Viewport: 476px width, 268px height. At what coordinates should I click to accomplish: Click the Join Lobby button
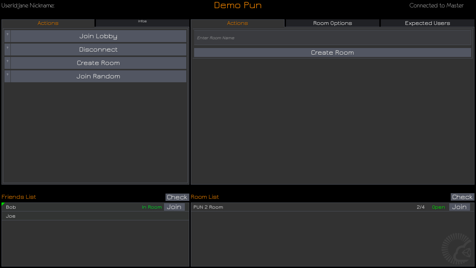pos(99,36)
